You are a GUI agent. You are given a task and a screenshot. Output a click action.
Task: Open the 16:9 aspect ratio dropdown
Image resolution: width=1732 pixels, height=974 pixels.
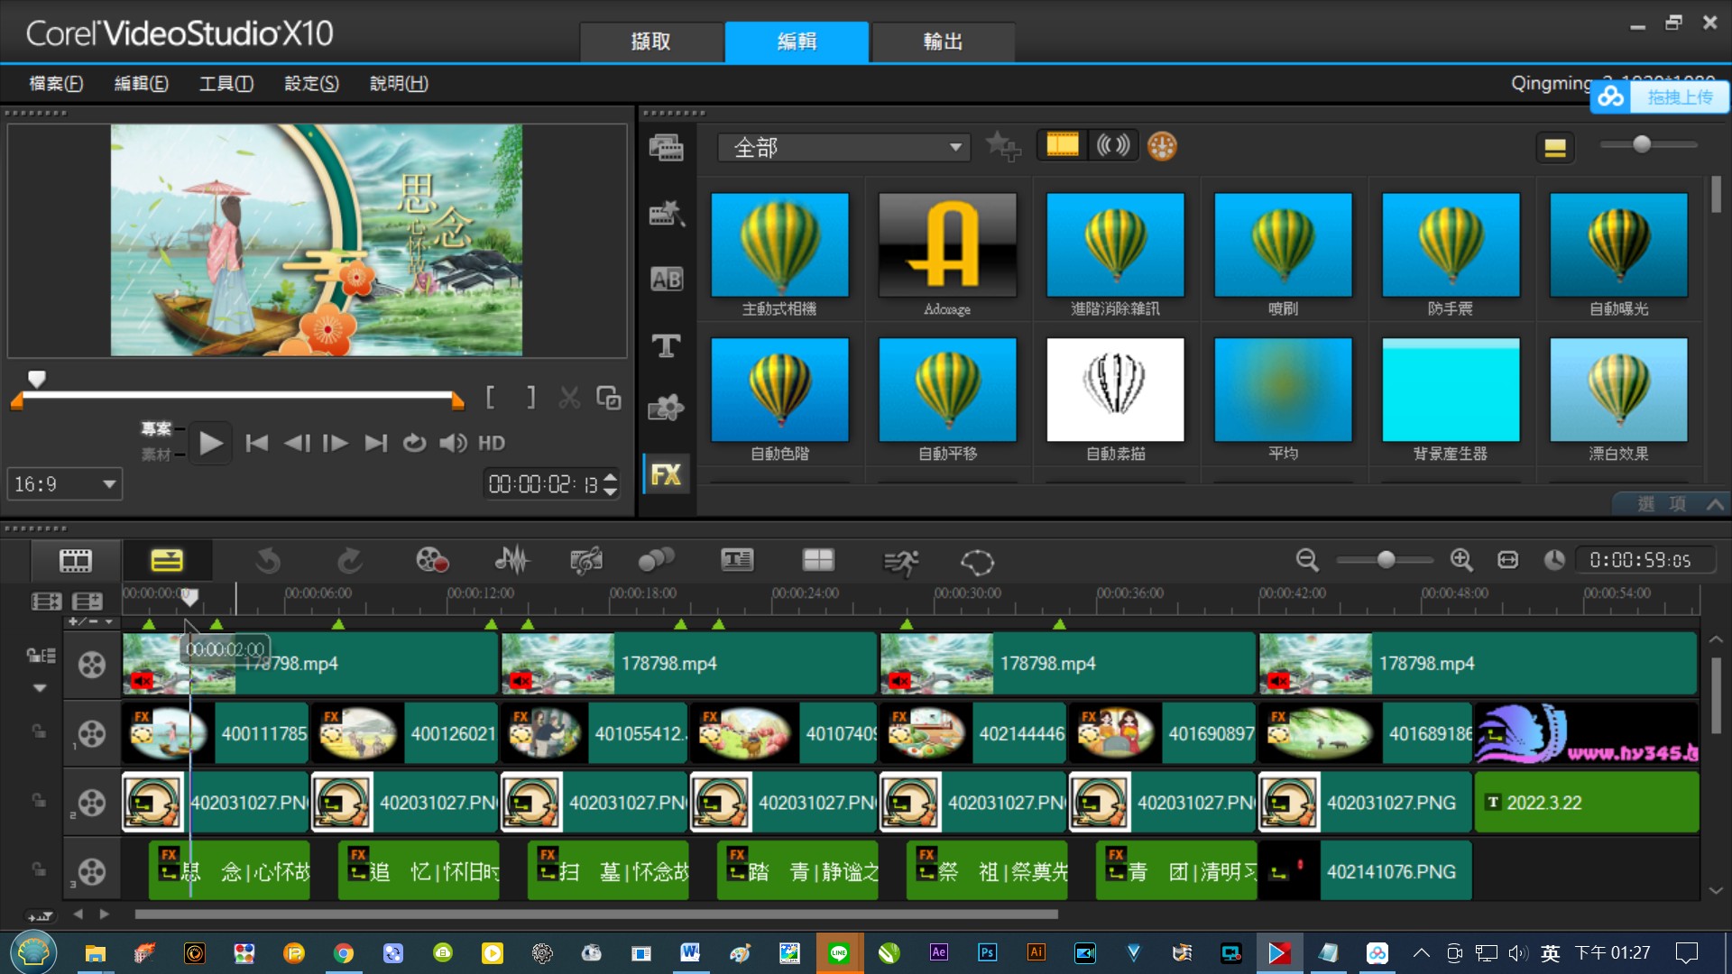click(x=65, y=484)
